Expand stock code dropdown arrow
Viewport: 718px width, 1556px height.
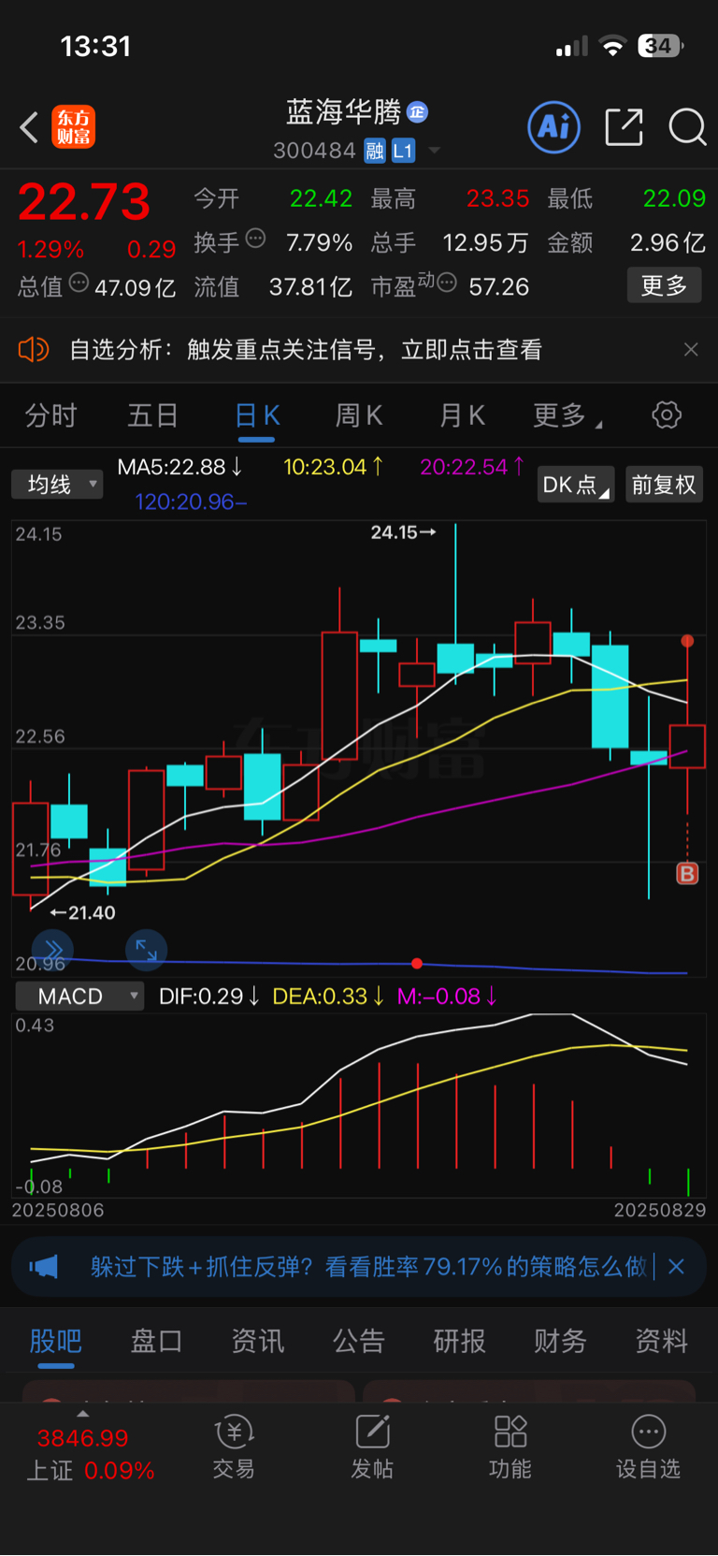[x=434, y=151]
